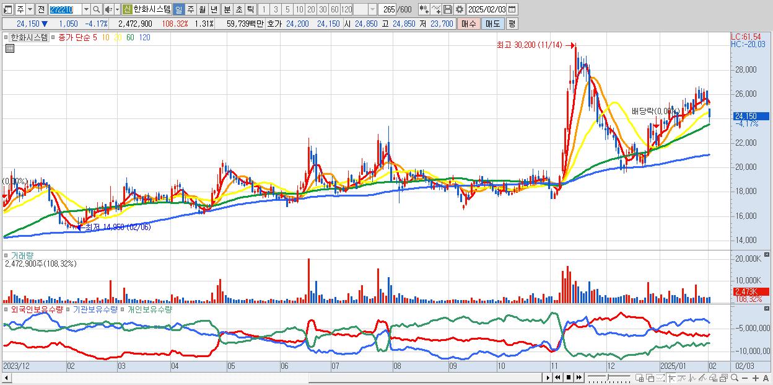Click the plus zoom-in icon

point(756,378)
